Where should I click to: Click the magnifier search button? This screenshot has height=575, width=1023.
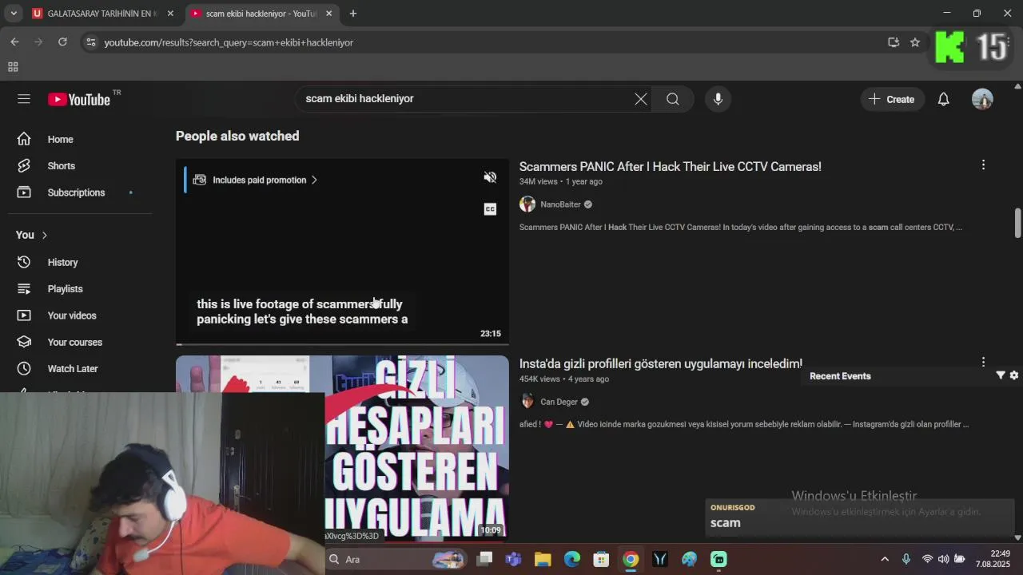(x=673, y=99)
